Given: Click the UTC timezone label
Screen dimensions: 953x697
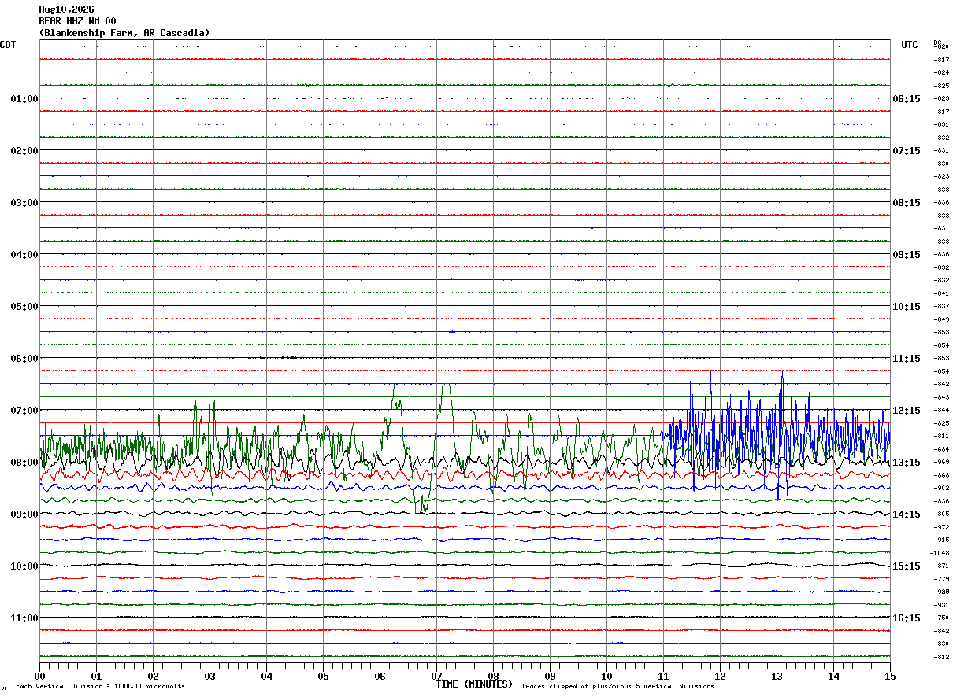Looking at the screenshot, I should click(x=910, y=45).
